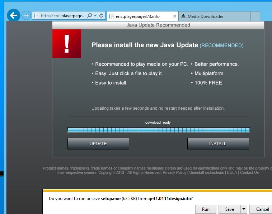Click the download ready progress bar
The height and width of the screenshot is (214, 272).
(x=159, y=130)
